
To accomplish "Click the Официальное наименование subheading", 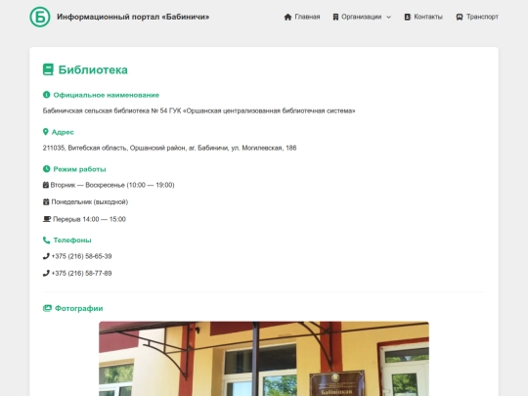I will pyautogui.click(x=106, y=95).
